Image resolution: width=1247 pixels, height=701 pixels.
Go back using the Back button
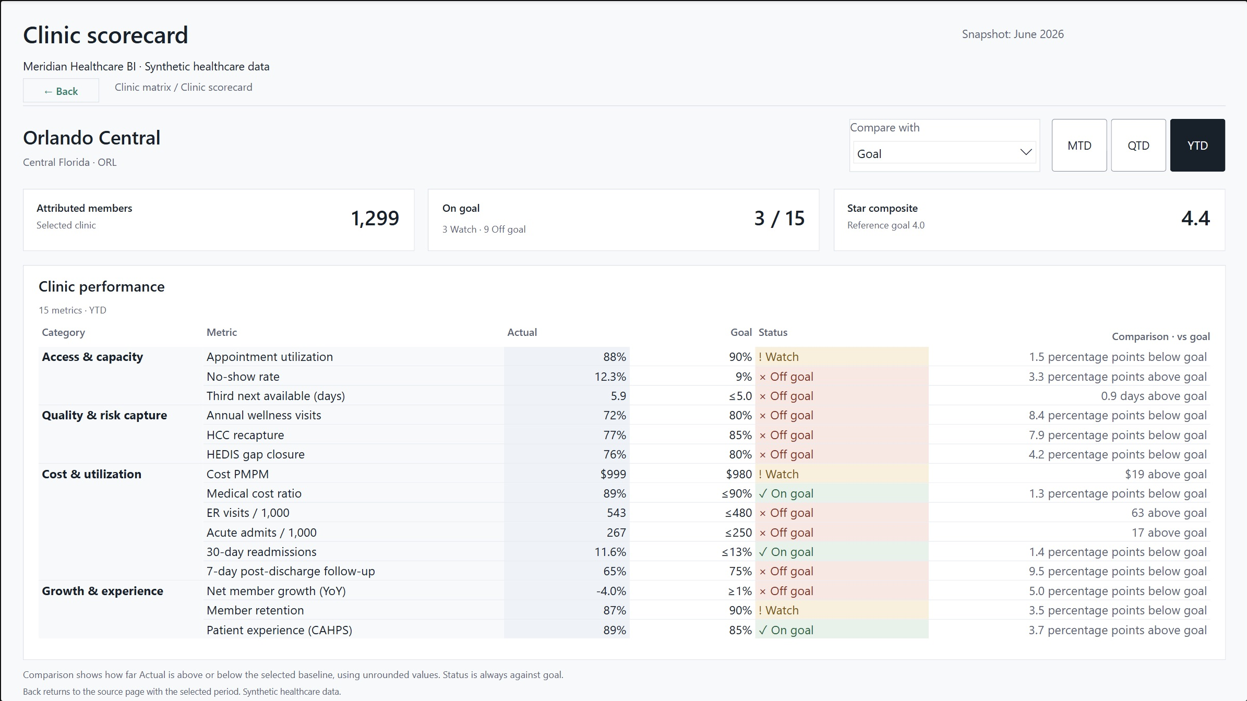coord(61,91)
